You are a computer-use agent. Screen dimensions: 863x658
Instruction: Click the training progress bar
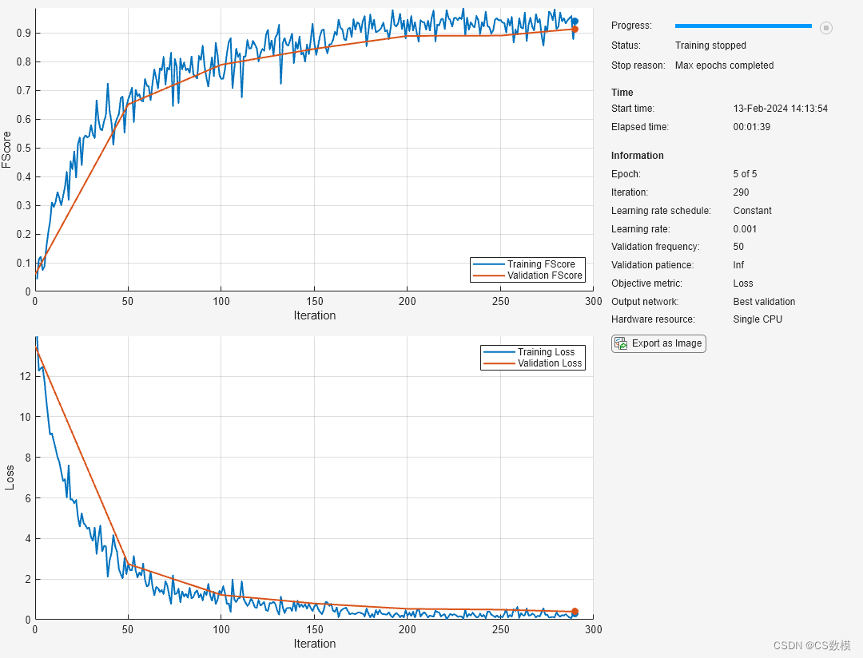pos(743,26)
